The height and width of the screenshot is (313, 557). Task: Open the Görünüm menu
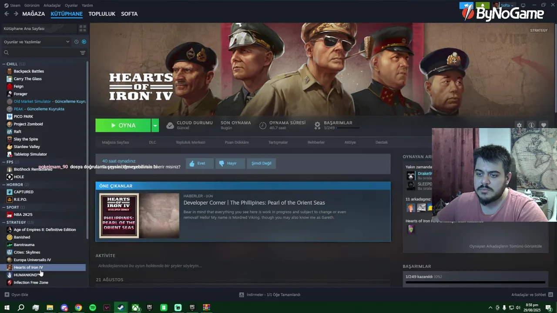click(x=32, y=5)
